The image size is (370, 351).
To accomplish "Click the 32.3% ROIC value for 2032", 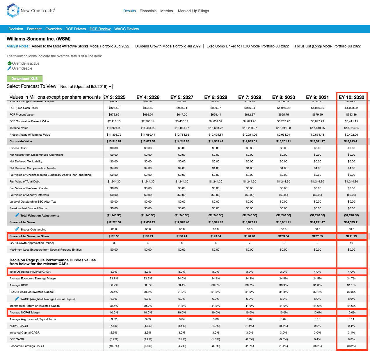I will [351, 292].
